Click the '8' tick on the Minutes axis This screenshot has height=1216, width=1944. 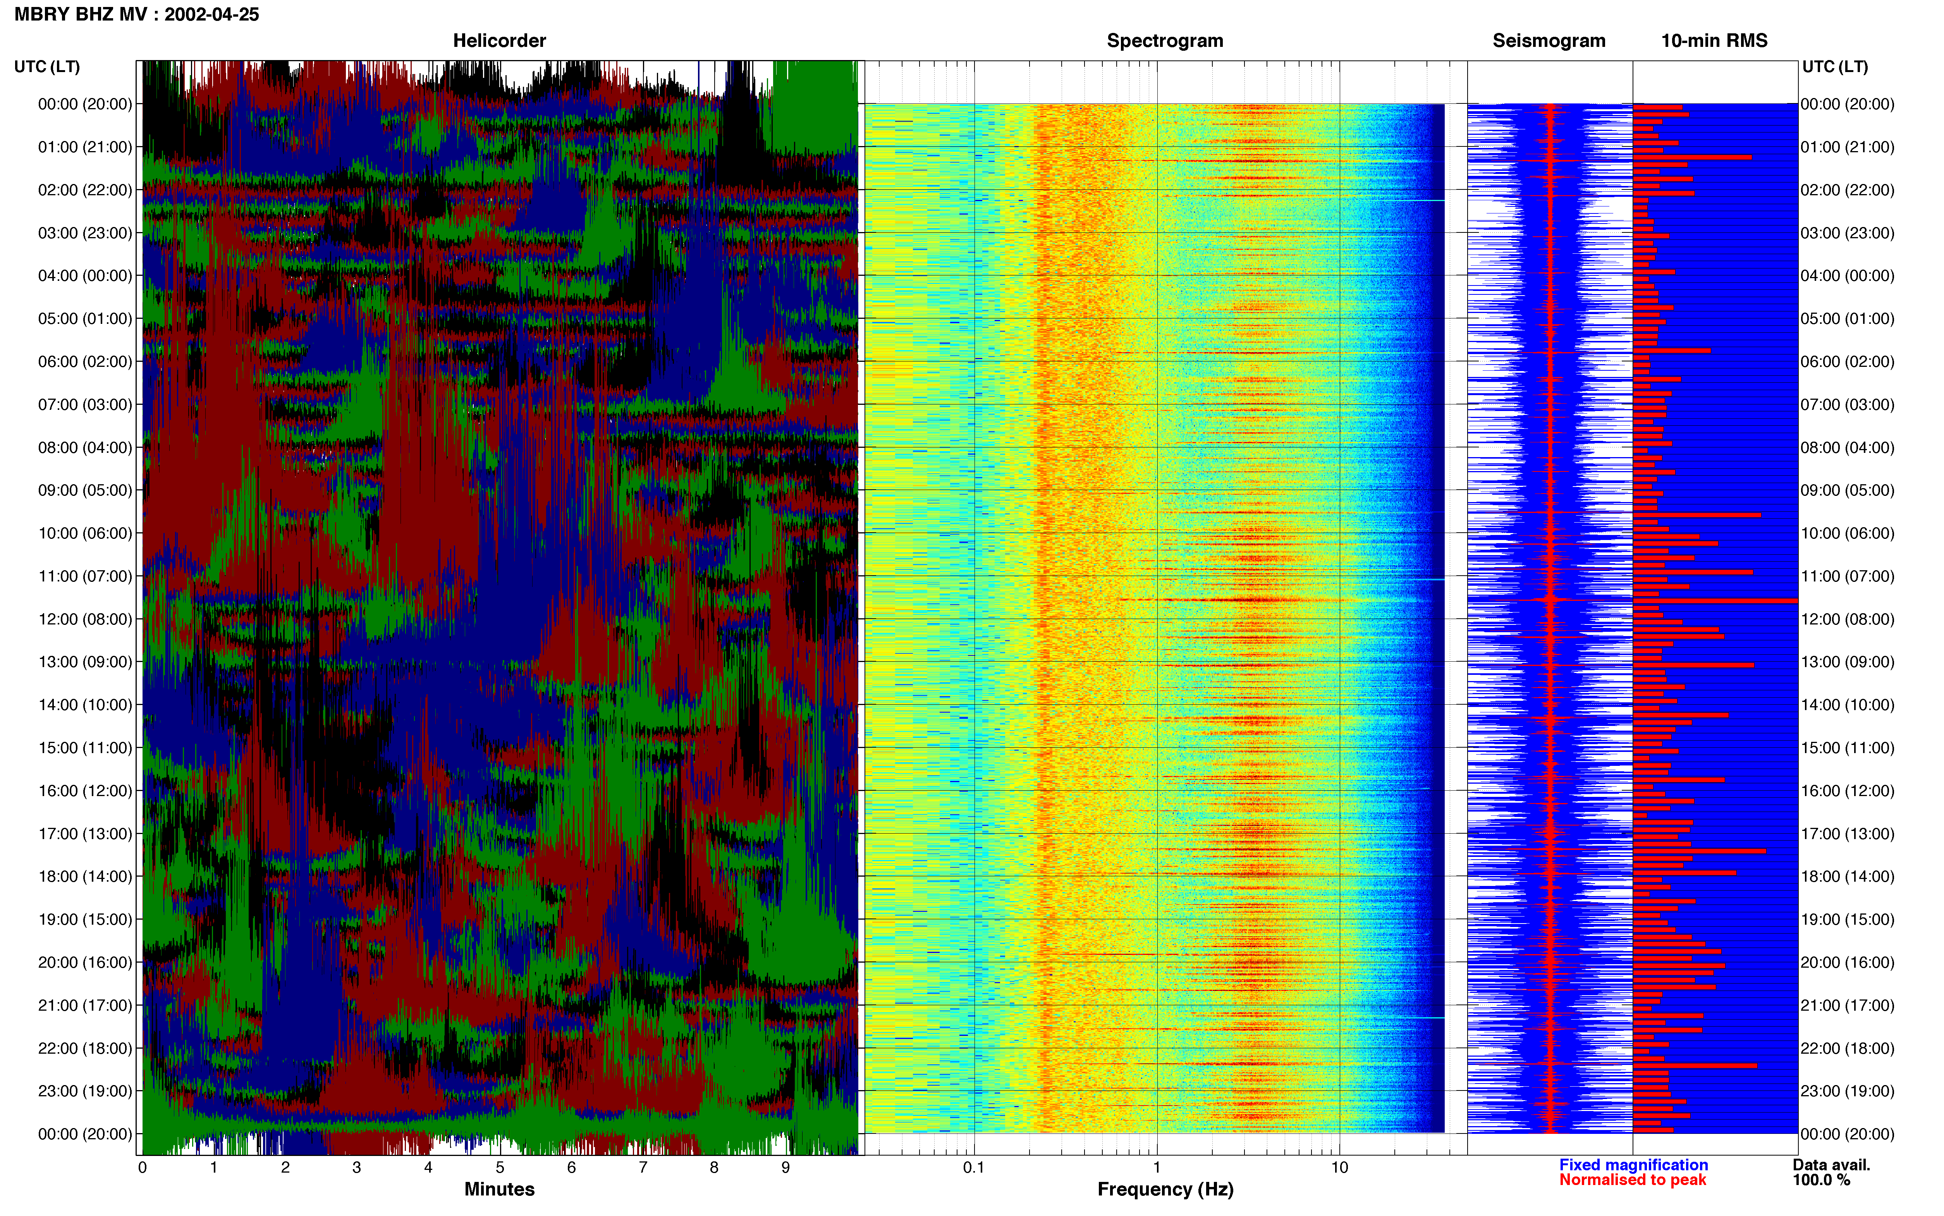(x=714, y=1168)
